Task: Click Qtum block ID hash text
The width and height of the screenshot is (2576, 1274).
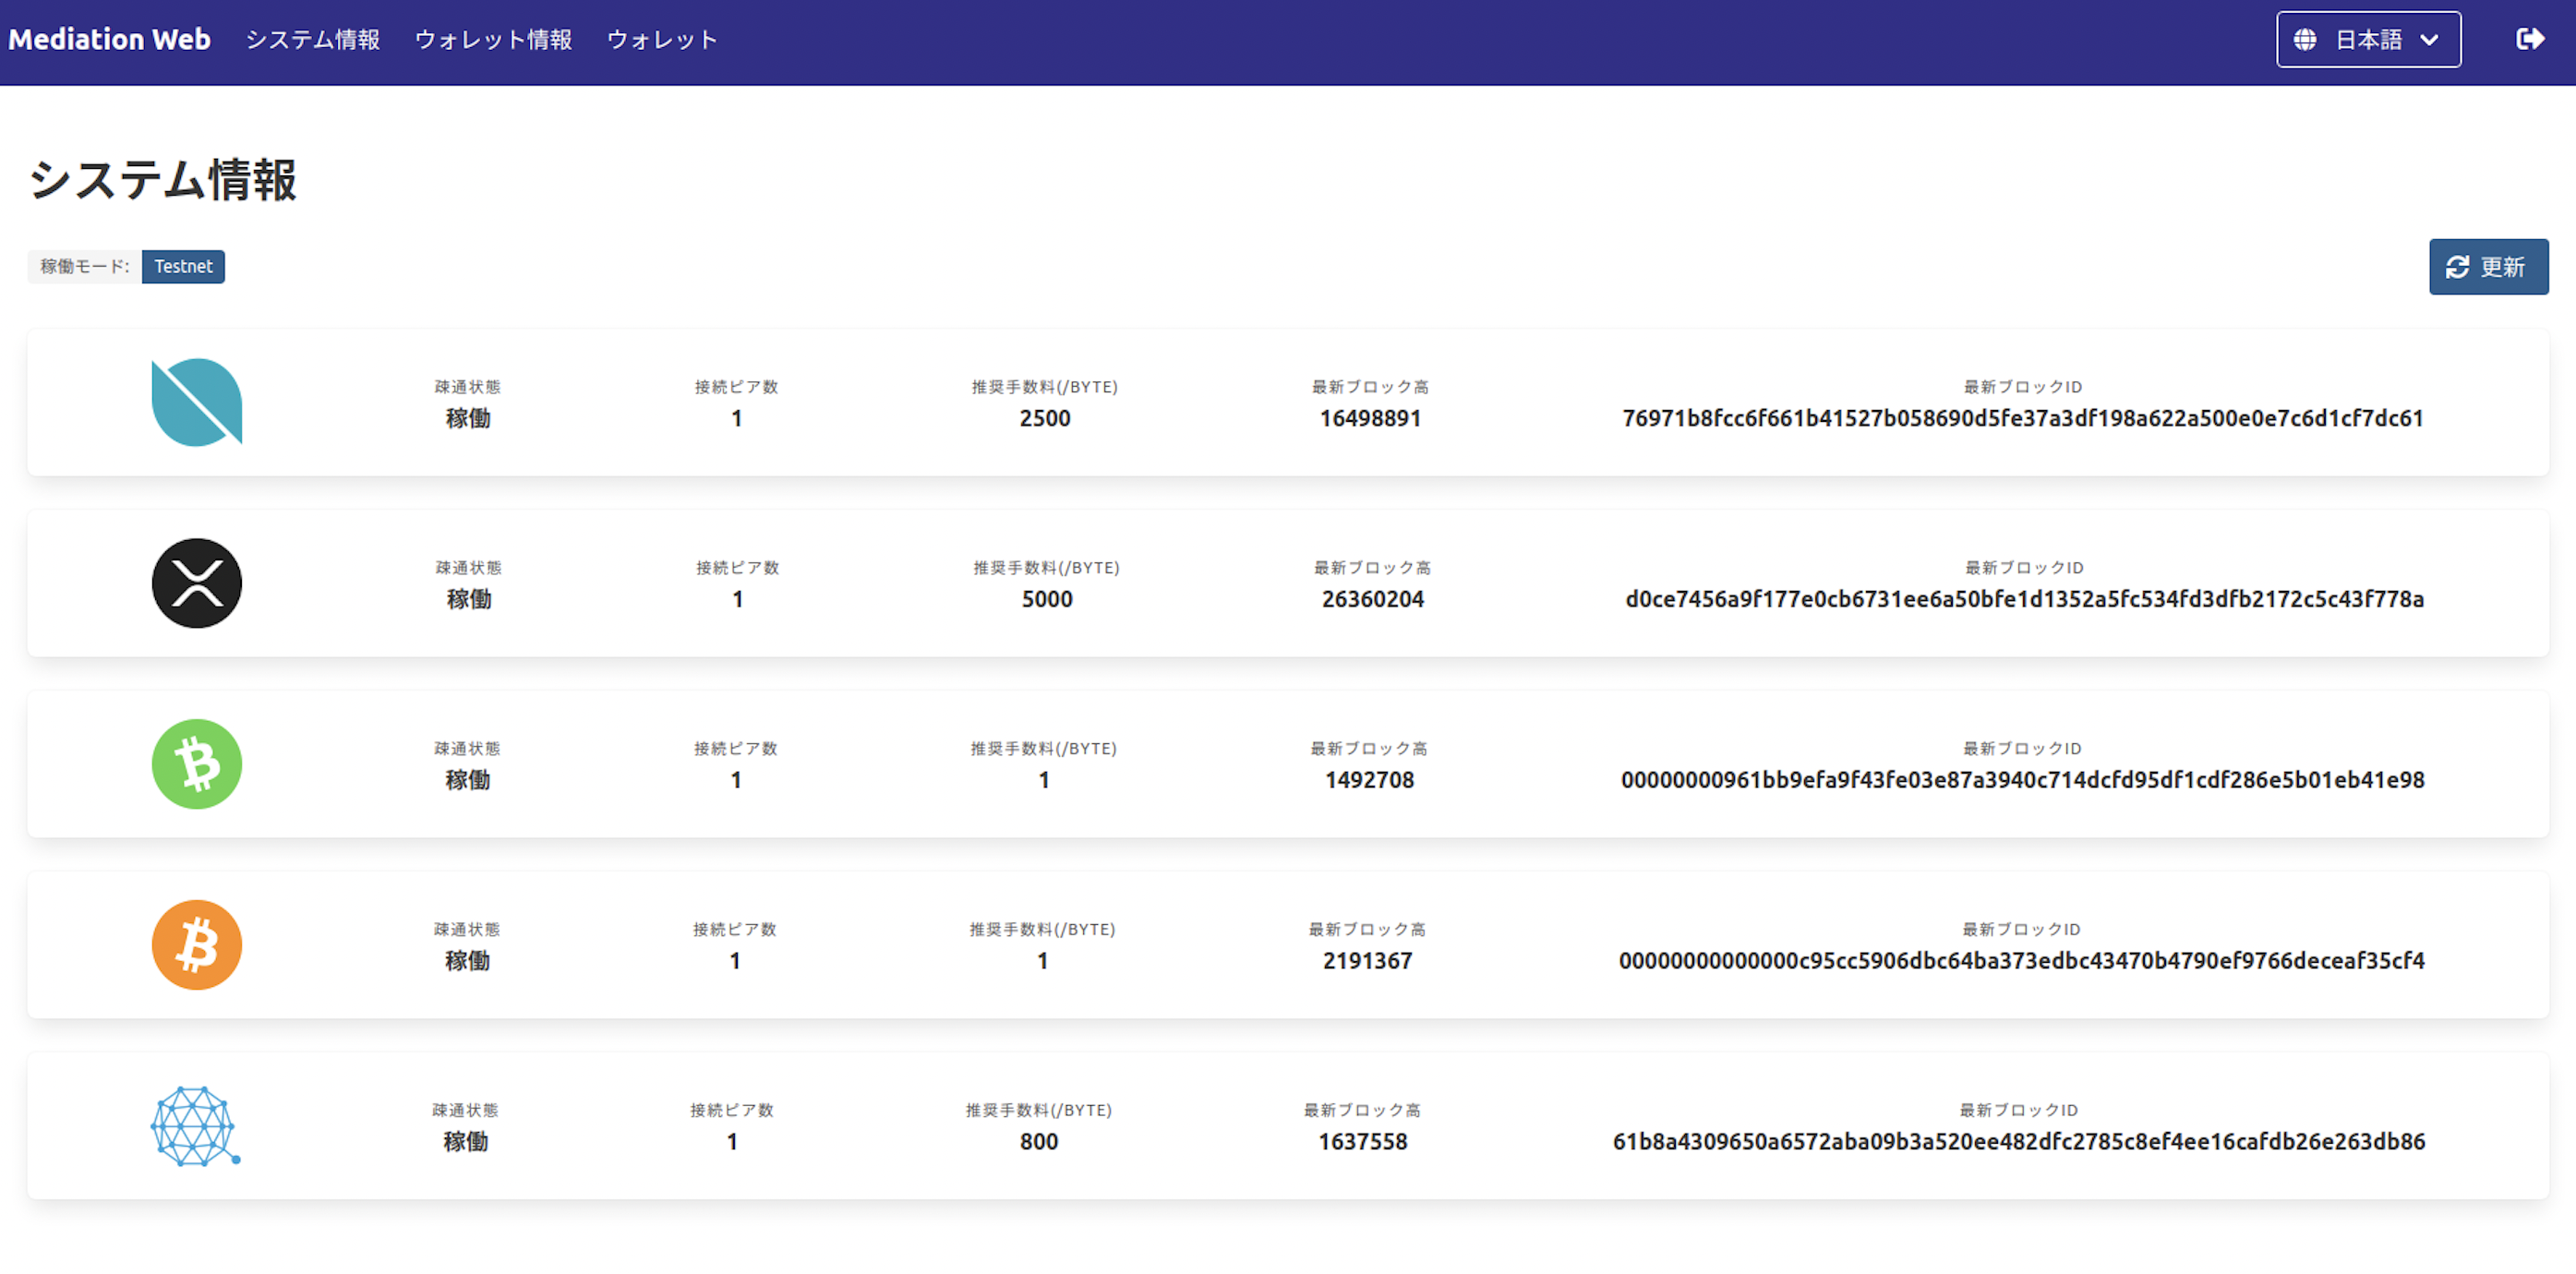Action: click(2018, 1142)
